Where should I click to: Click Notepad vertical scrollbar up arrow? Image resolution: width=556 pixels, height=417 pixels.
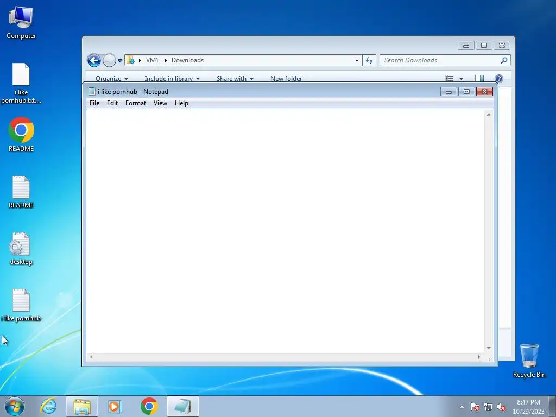point(489,115)
